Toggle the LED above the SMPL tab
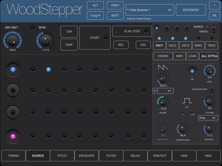Image resolution: width=222 pixels, height=166 pixels. [199, 38]
